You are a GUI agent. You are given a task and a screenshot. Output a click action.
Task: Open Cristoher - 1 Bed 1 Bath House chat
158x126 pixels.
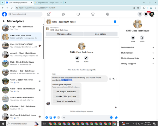pos(21,108)
